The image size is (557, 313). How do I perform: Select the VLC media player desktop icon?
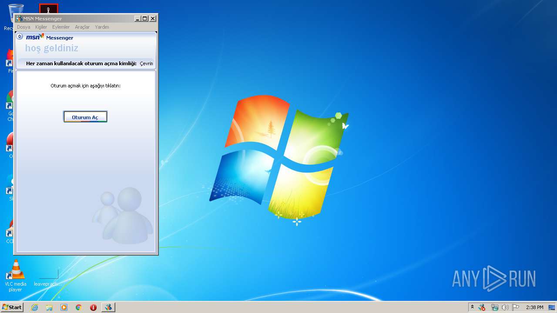tap(16, 276)
